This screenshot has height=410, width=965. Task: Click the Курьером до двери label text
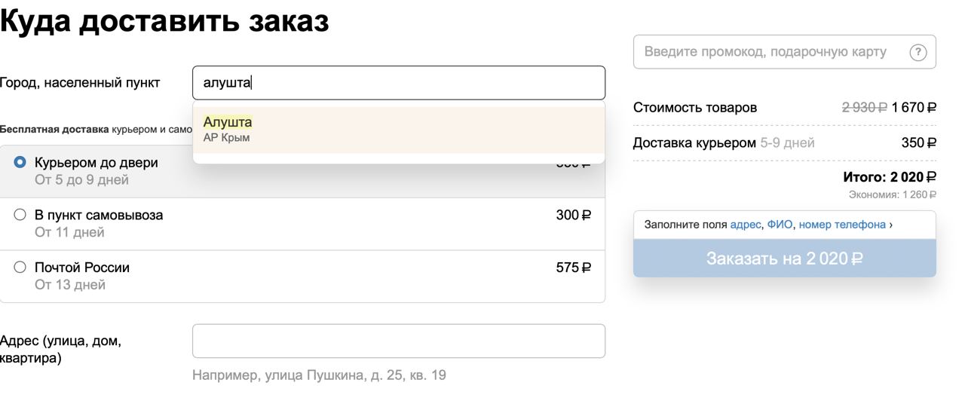pos(96,162)
